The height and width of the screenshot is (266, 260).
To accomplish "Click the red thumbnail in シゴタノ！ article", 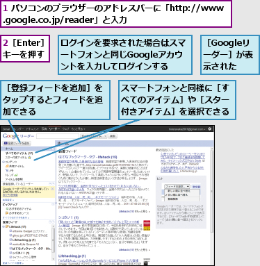I will pos(147,225).
